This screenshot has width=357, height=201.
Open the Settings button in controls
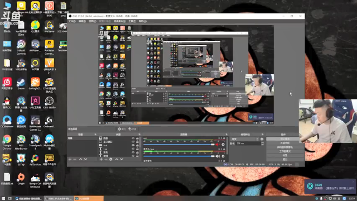(x=284, y=155)
